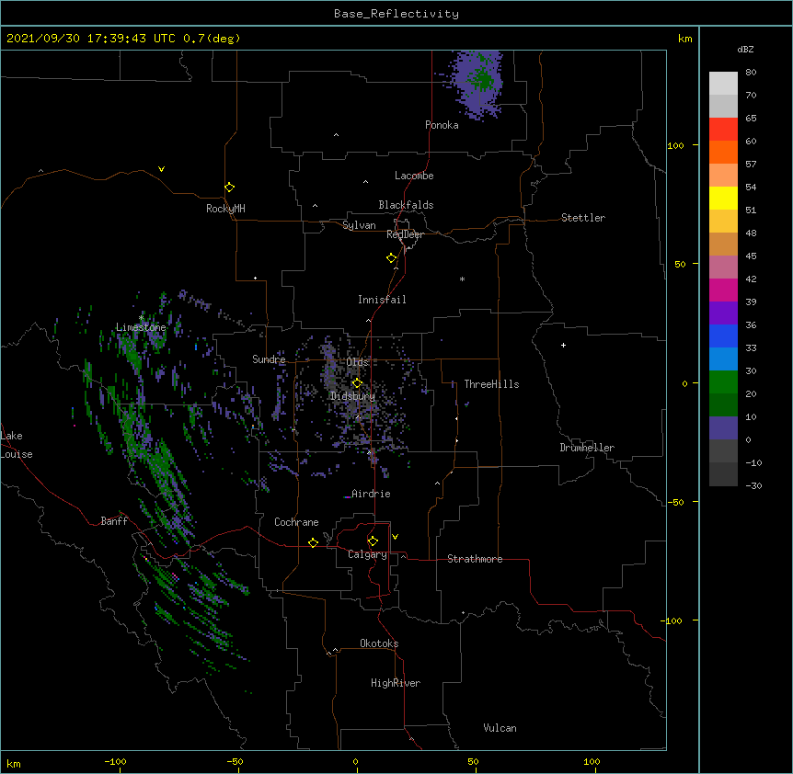
Task: Click the Limestone label
Action: (141, 327)
